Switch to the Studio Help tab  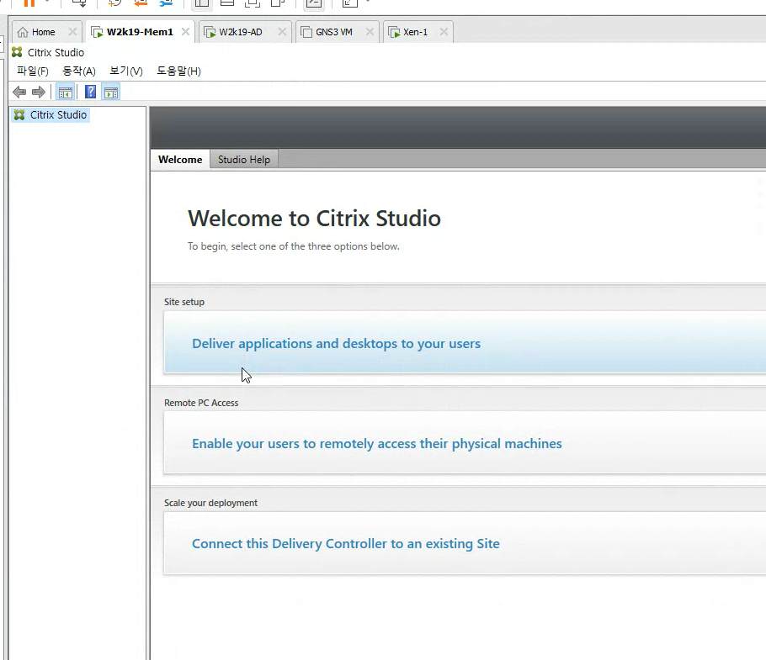244,160
